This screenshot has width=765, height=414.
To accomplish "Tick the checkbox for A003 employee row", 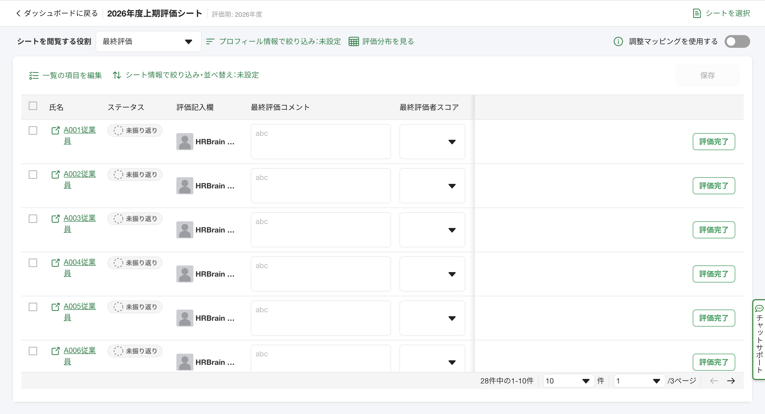I will (33, 219).
